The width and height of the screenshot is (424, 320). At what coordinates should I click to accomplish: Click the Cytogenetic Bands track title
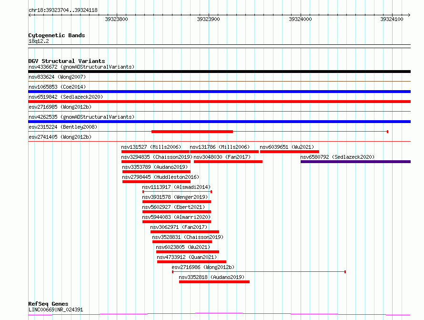[x=57, y=35]
